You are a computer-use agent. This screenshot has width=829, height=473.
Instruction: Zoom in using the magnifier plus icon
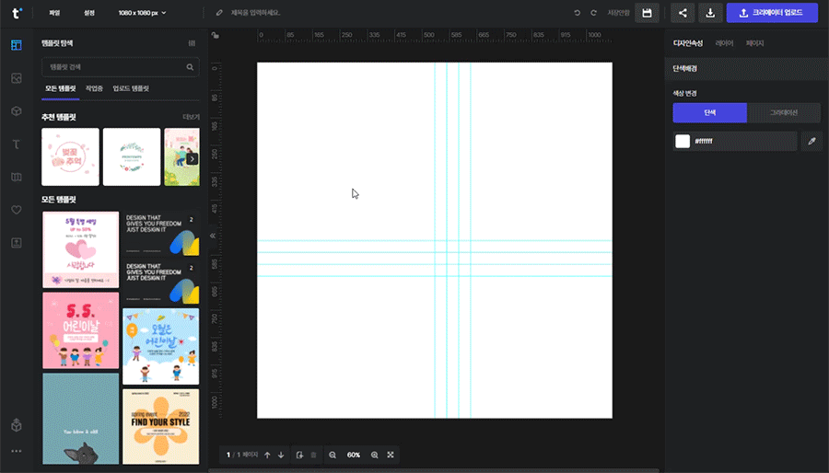[375, 455]
